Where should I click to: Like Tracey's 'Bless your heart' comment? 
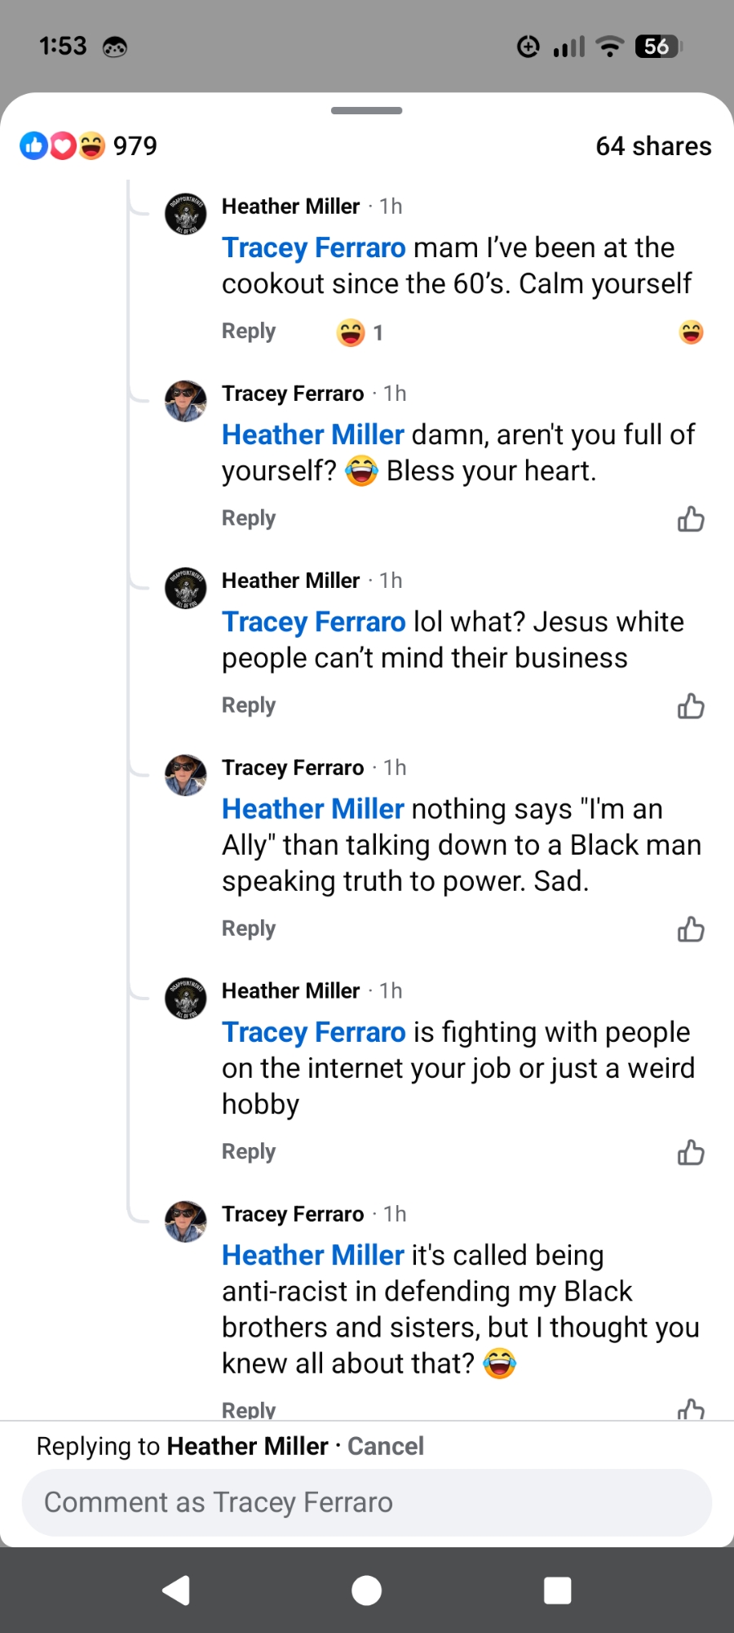click(x=691, y=519)
